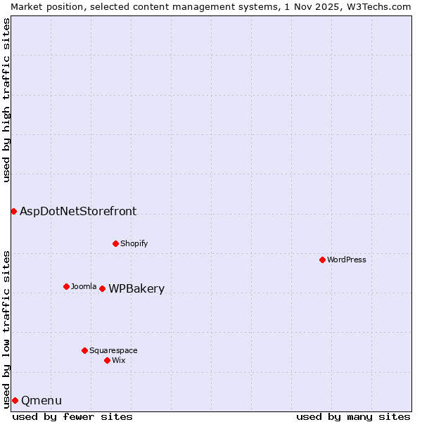This screenshot has height=422, width=422.
Task: Select the 'used by fewer sites' axis label
Action: [x=72, y=416]
